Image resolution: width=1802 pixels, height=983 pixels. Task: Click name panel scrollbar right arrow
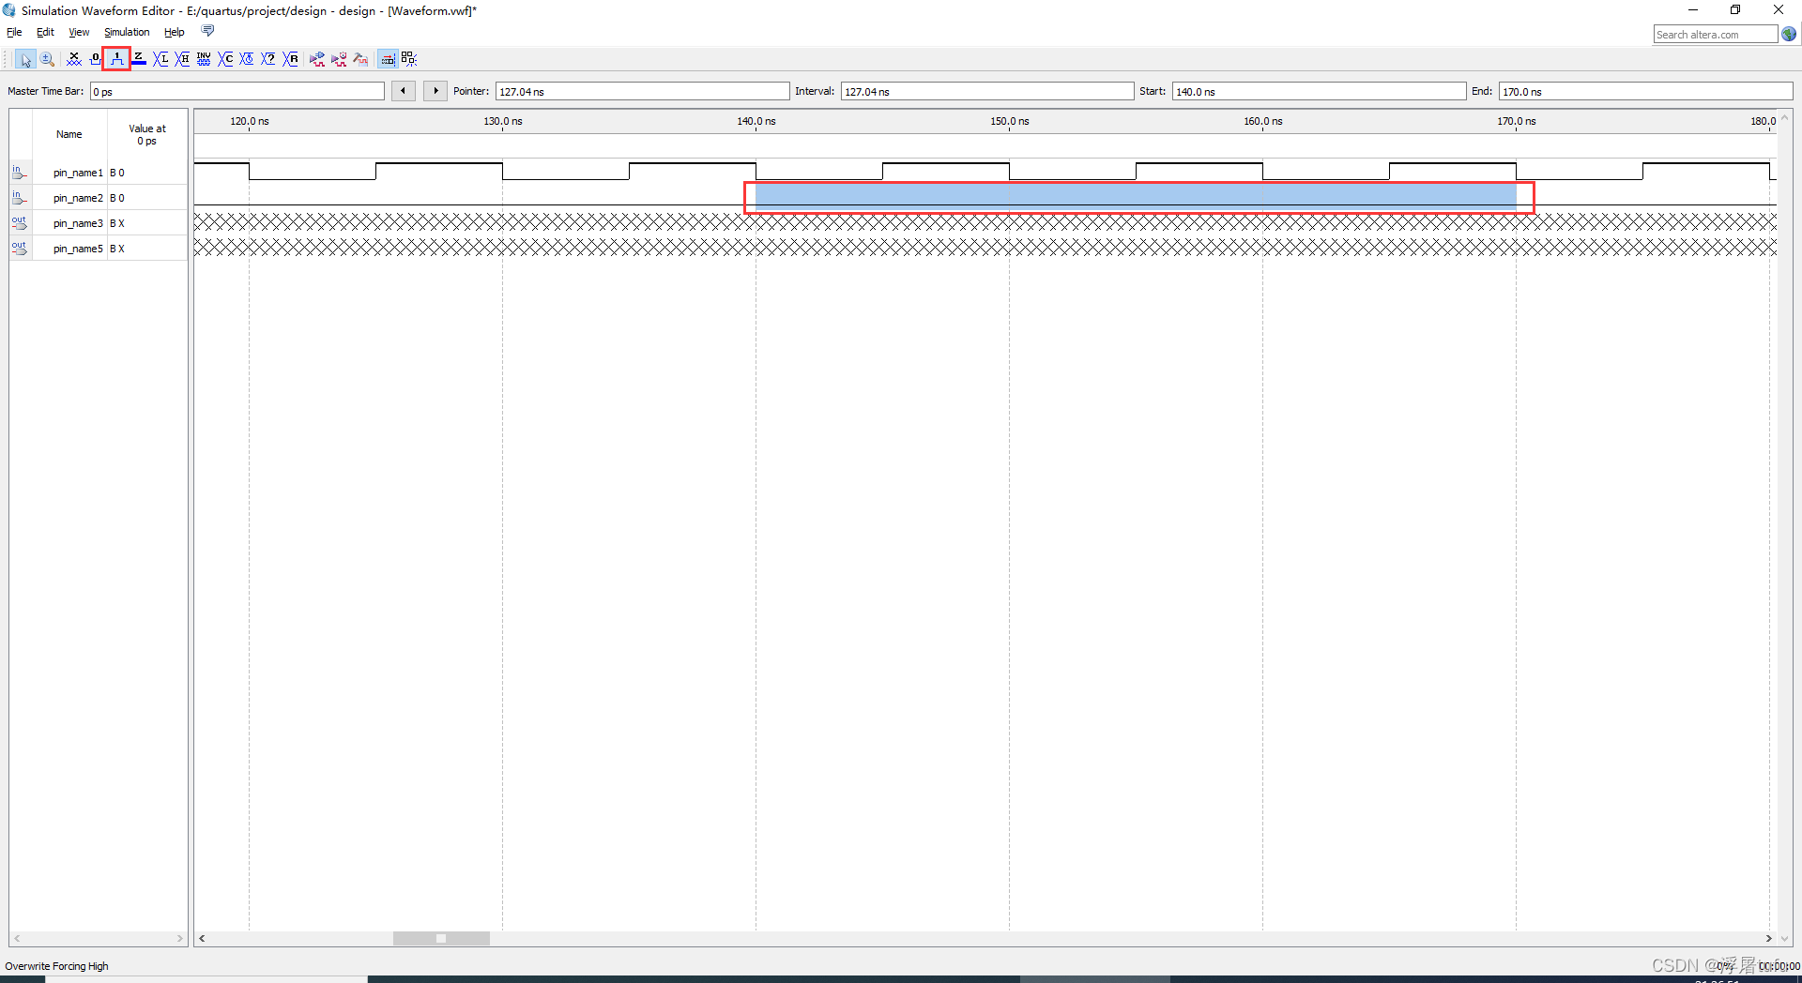(179, 938)
